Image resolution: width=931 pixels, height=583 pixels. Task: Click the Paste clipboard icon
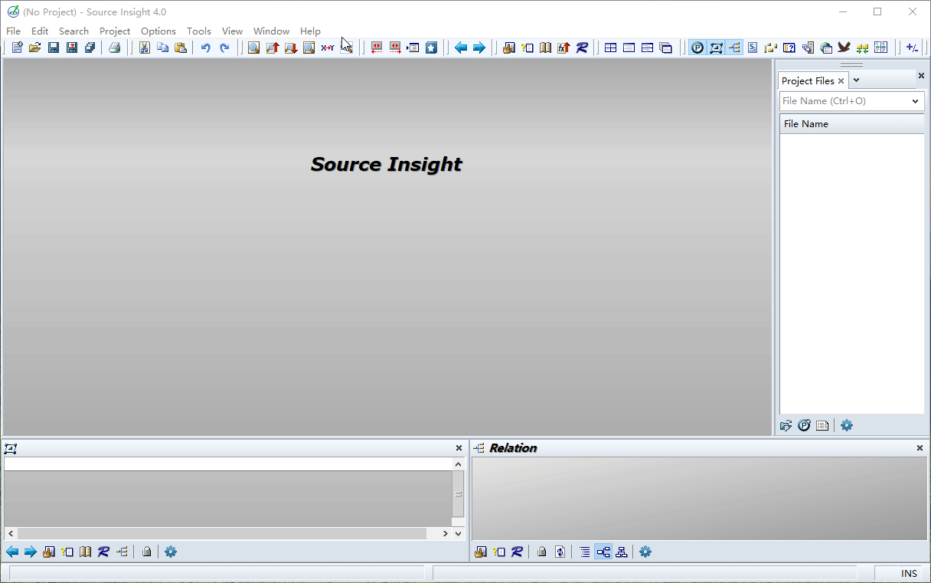coord(181,47)
